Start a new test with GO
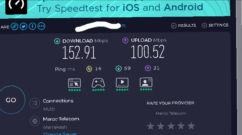The height and width of the screenshot is (135, 242). pos(11,100)
